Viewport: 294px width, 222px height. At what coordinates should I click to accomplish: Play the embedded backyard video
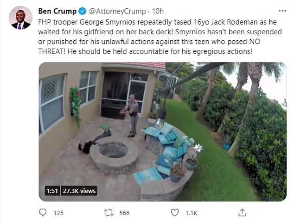click(x=163, y=132)
